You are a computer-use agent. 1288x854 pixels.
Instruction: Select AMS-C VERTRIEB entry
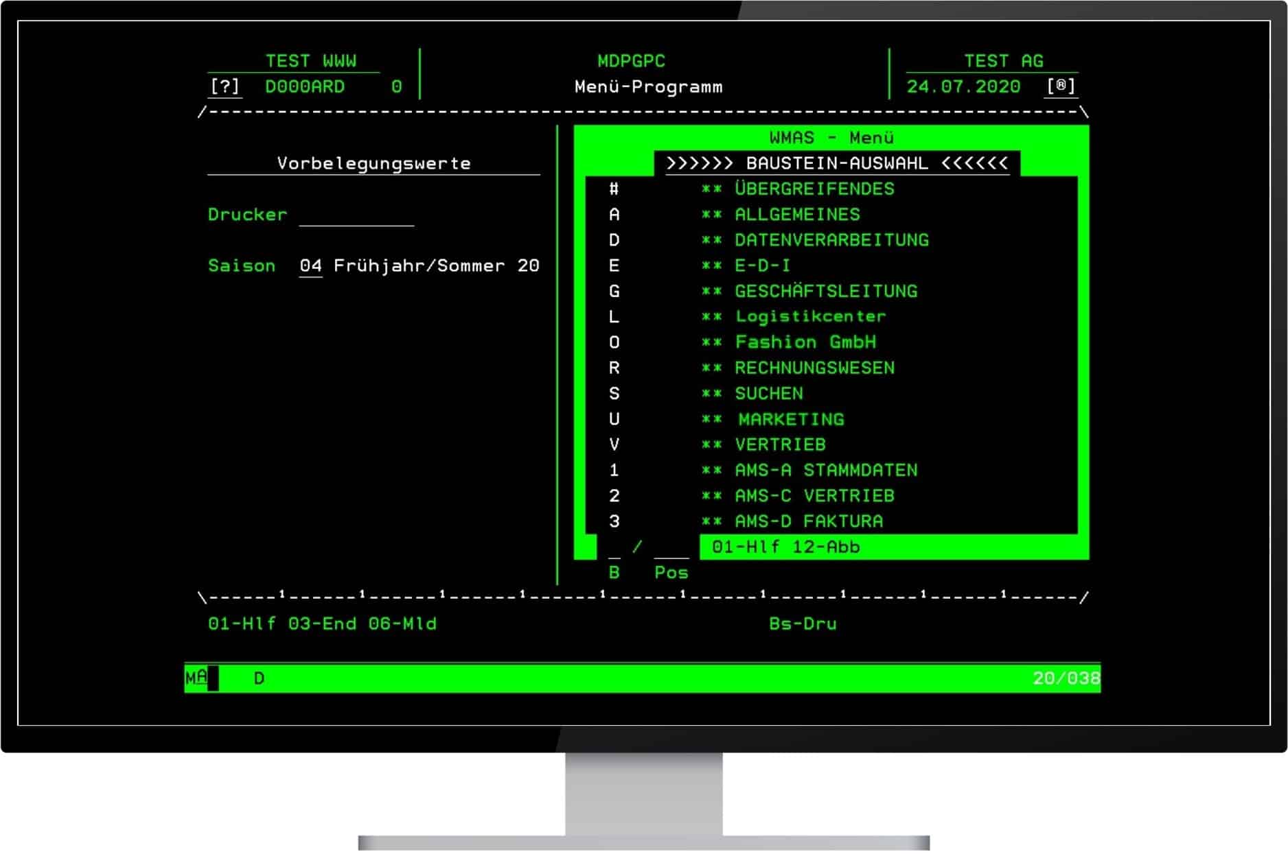click(814, 496)
